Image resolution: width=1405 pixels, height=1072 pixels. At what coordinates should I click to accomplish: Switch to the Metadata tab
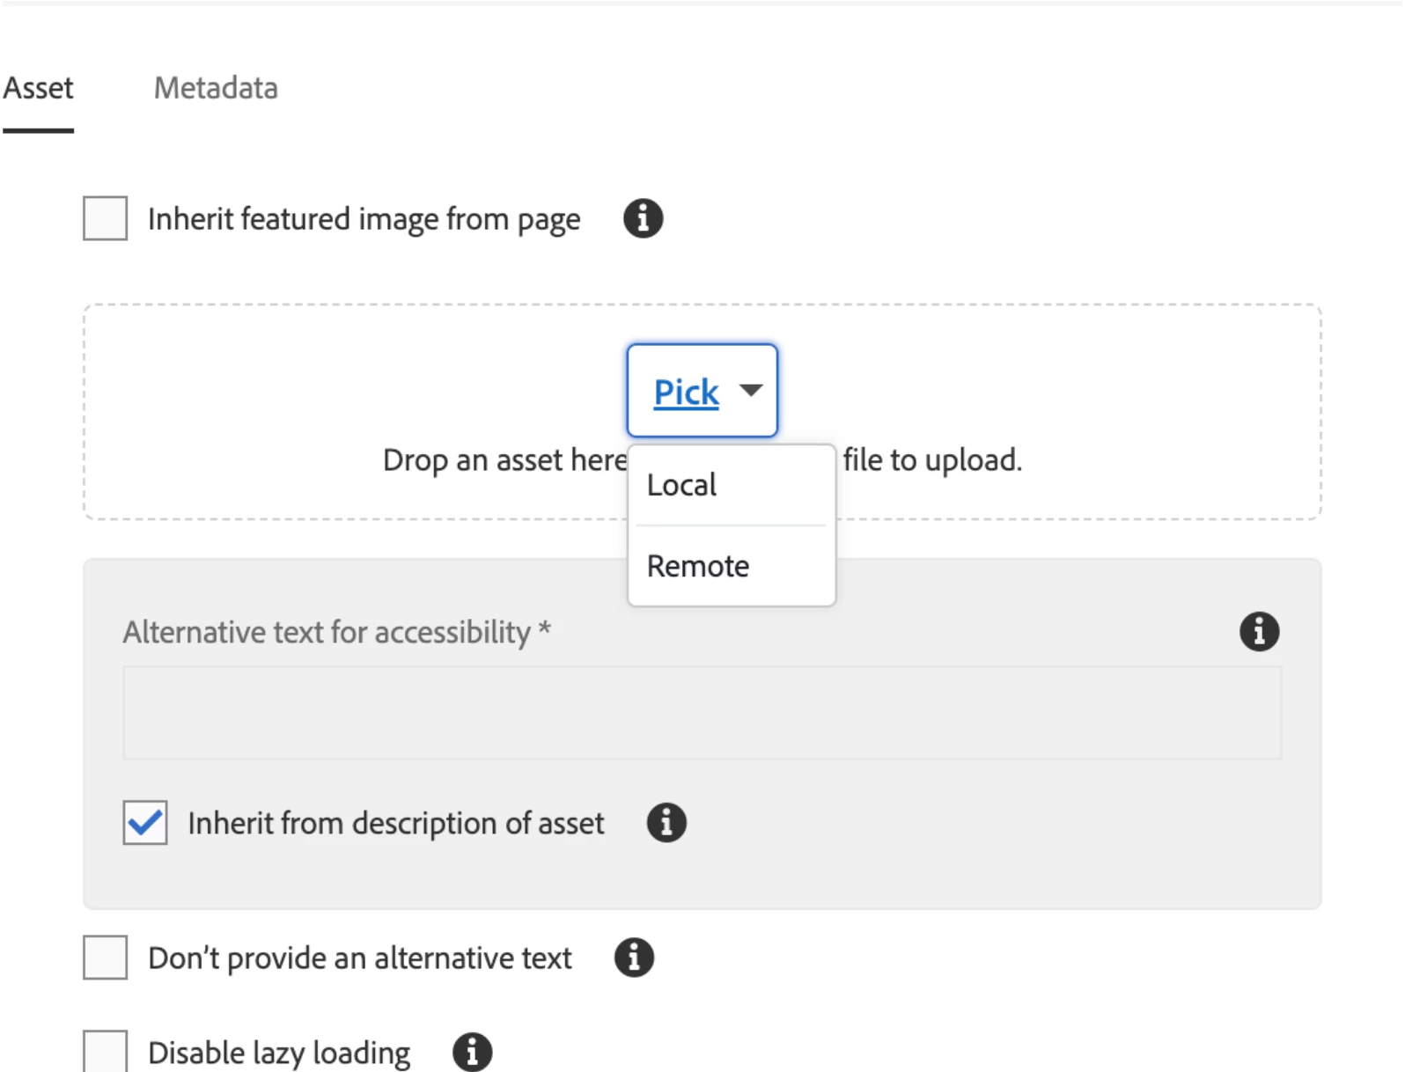(x=216, y=88)
